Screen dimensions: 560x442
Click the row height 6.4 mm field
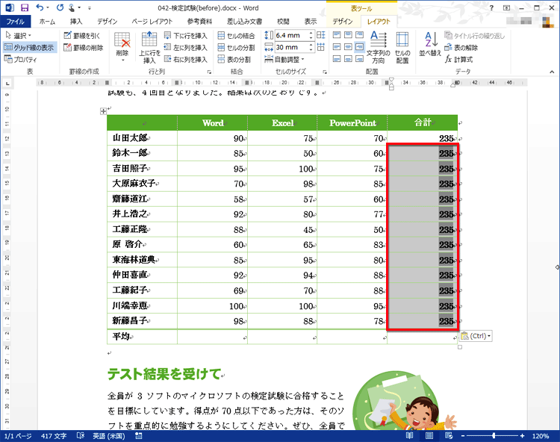pos(291,35)
